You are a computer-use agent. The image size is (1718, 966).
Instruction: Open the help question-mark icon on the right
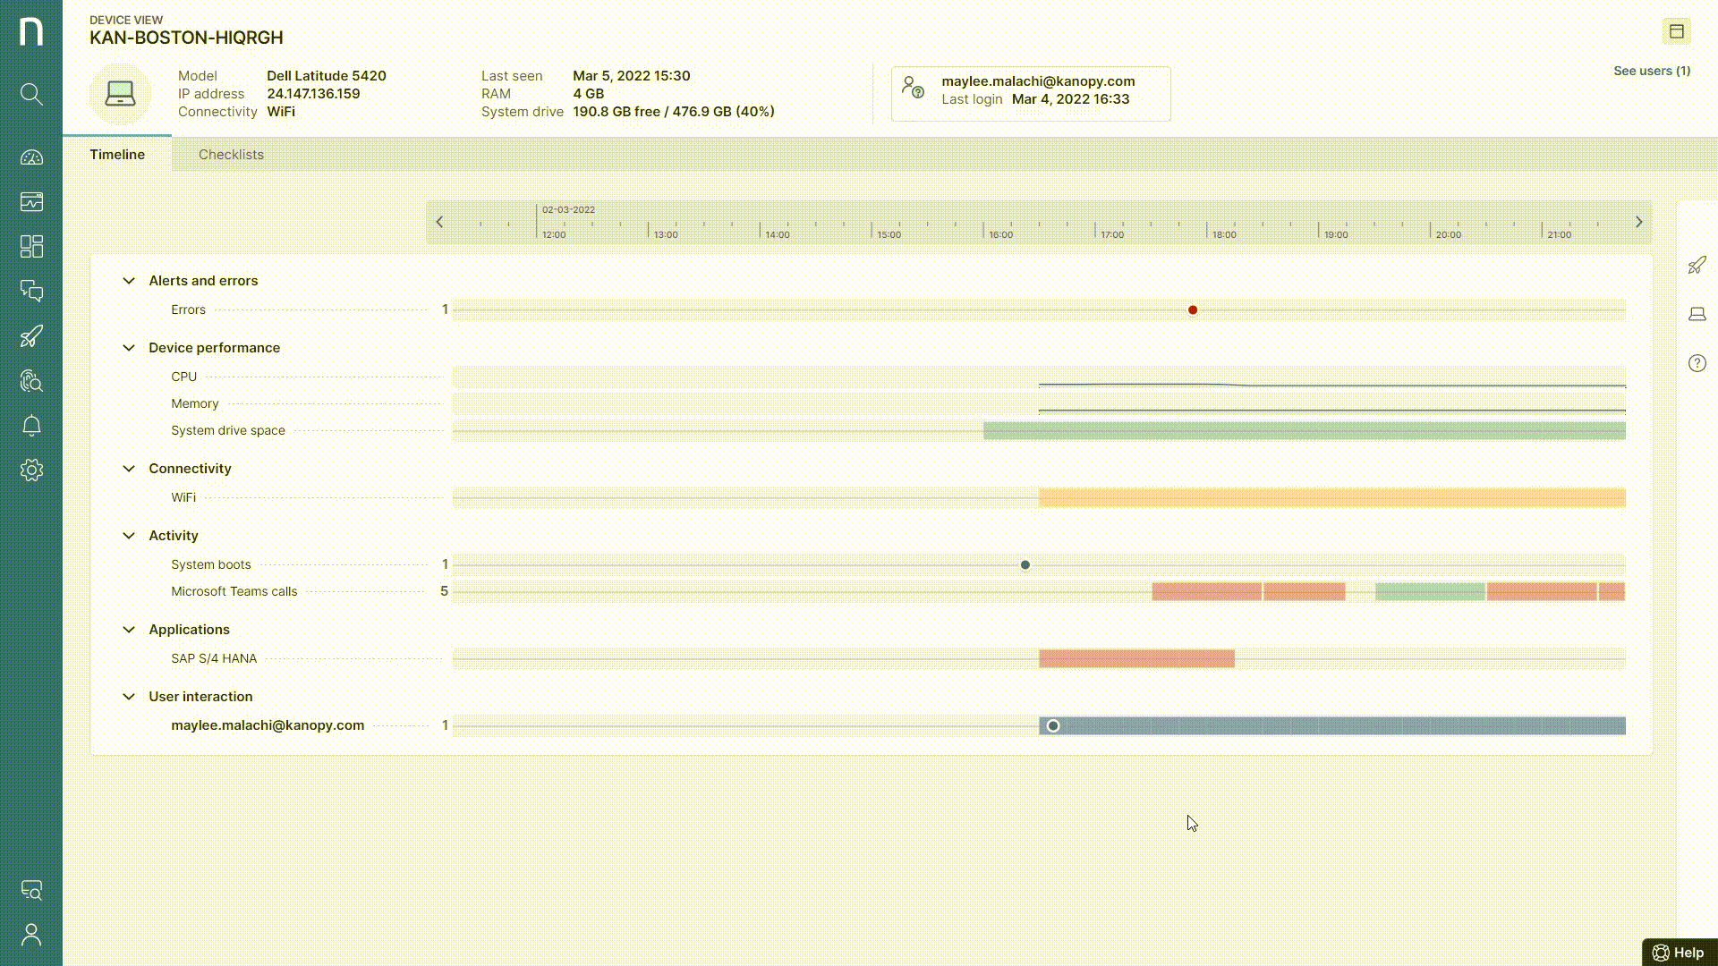click(x=1697, y=363)
